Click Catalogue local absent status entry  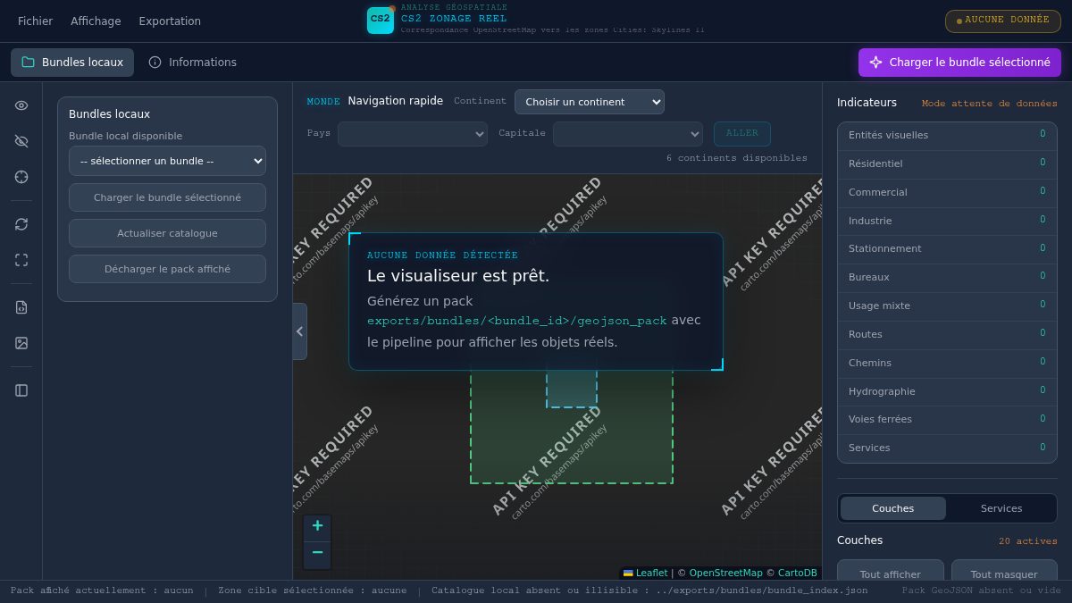point(649,590)
